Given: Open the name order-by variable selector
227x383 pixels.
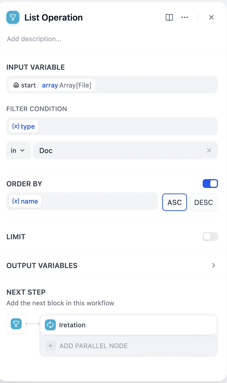Looking at the screenshot, I should click(25, 201).
